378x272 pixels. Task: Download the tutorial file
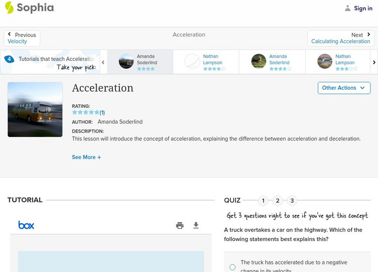[x=196, y=225]
